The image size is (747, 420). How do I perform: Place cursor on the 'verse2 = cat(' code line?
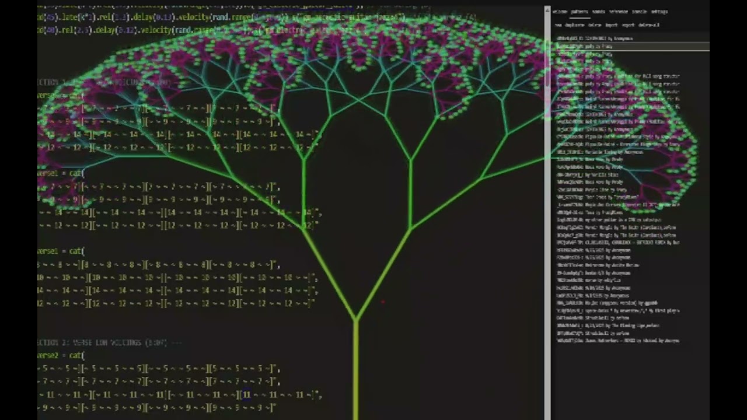coord(61,355)
